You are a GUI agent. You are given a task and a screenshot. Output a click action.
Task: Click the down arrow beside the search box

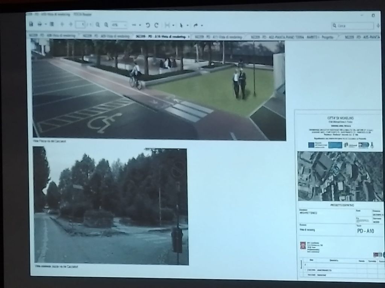378,25
